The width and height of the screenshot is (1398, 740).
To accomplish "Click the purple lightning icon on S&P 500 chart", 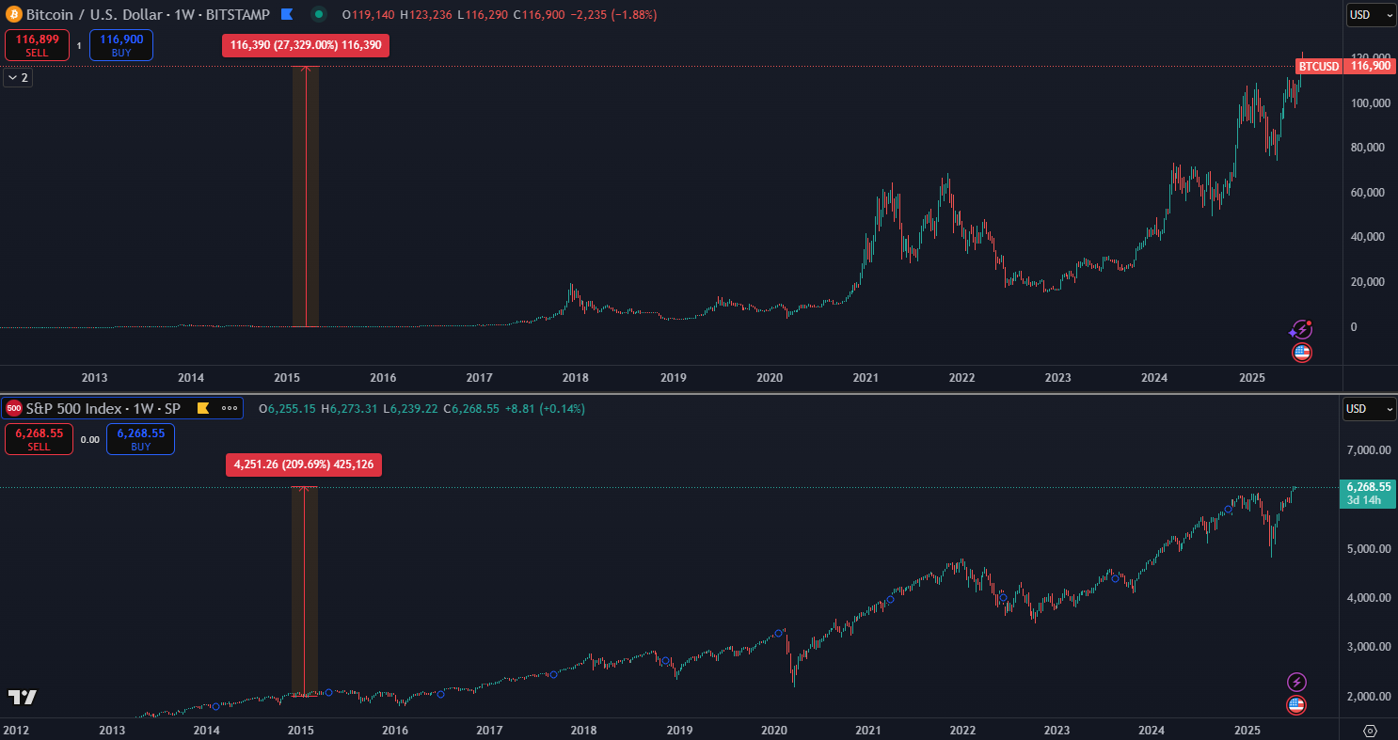I will [1296, 682].
